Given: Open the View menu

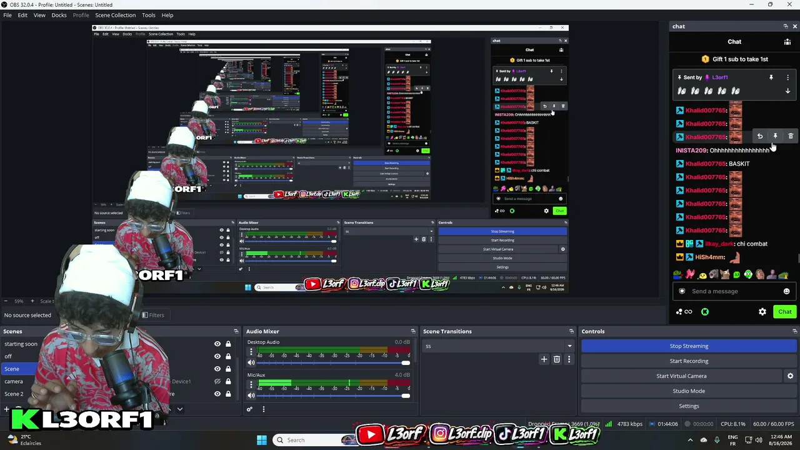Looking at the screenshot, I should 39,15.
